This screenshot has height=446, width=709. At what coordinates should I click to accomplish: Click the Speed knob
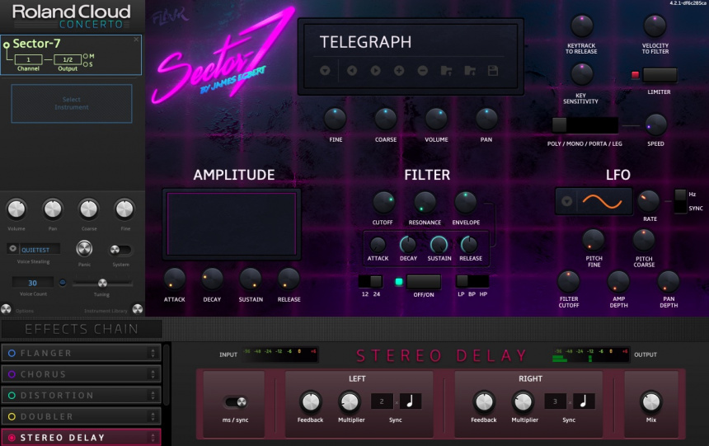coord(655,124)
